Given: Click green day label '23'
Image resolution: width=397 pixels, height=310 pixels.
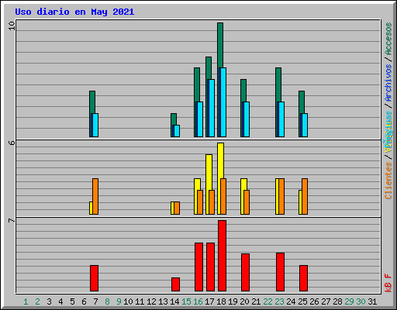Looking at the screenshot, I should pos(279,301).
